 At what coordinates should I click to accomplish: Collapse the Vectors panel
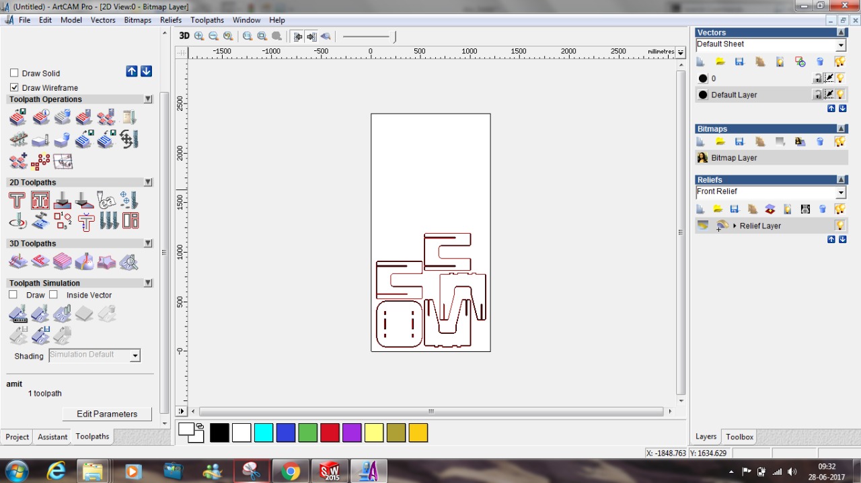coord(841,32)
